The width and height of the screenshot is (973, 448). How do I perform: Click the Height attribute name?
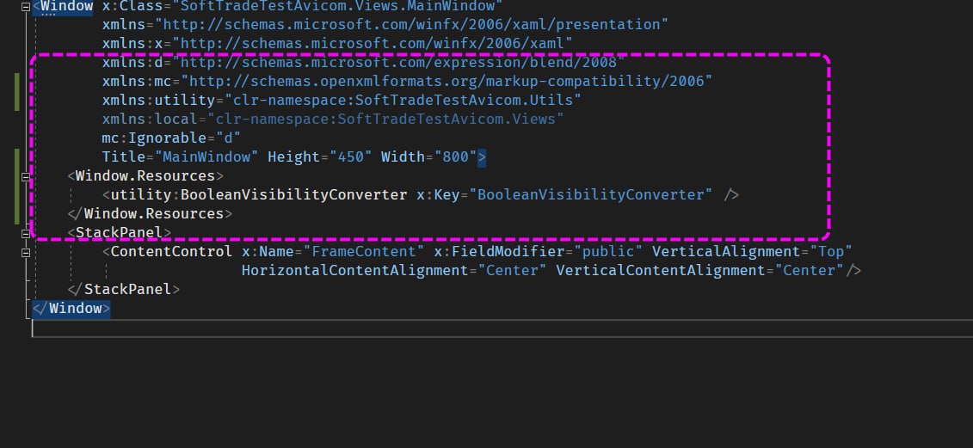tap(293, 157)
